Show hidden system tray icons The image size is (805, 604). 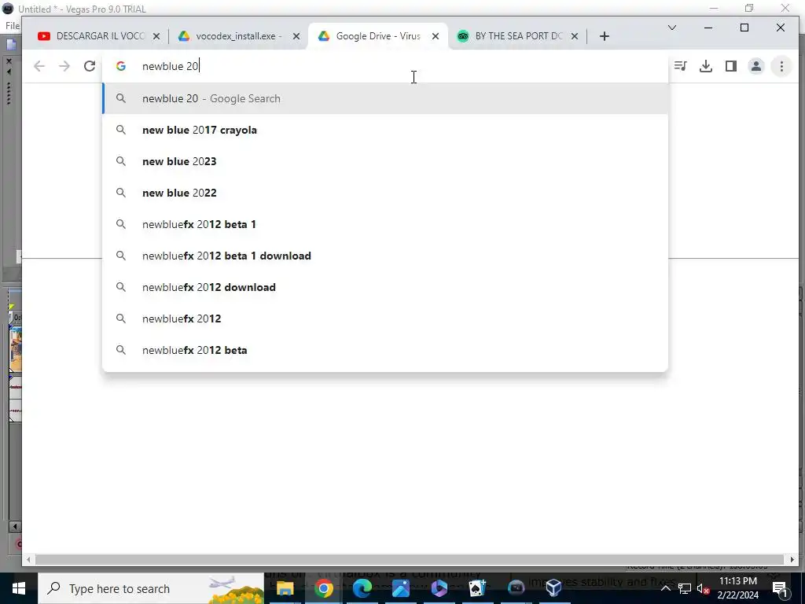[x=665, y=588]
